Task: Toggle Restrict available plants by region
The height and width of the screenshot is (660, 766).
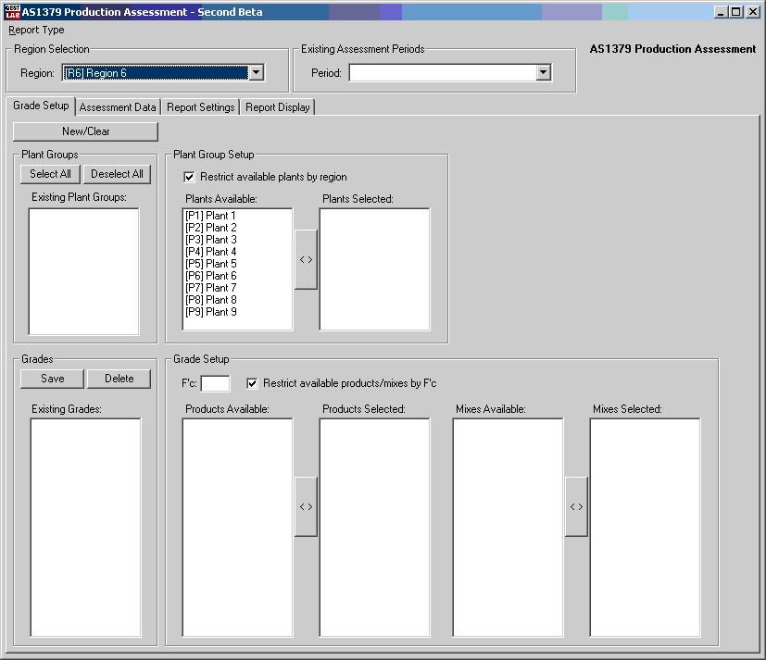Action: pyautogui.click(x=190, y=177)
